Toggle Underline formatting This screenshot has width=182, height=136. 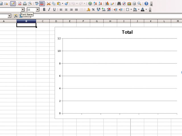[x=54, y=10]
